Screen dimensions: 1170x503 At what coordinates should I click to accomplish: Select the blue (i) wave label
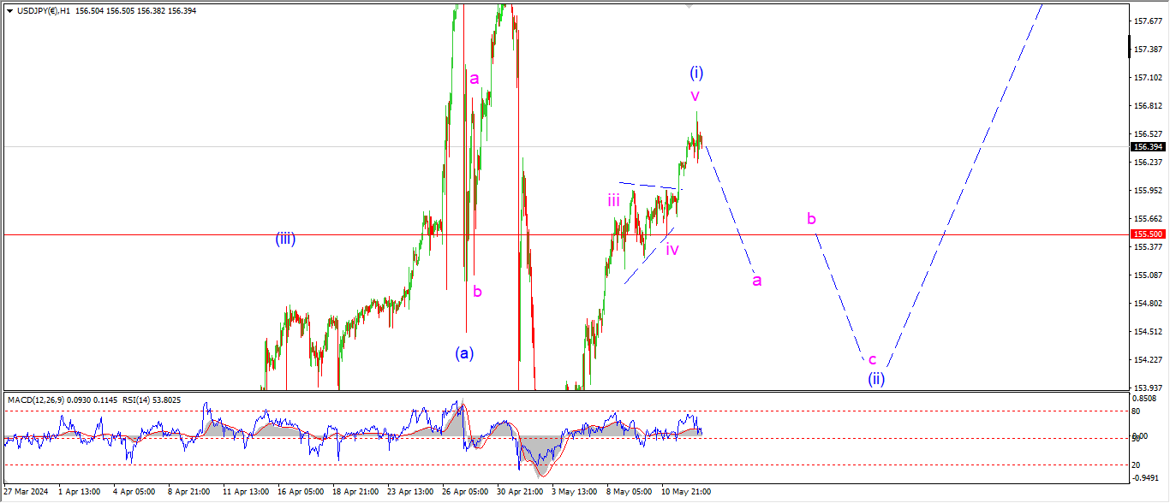pyautogui.click(x=696, y=73)
